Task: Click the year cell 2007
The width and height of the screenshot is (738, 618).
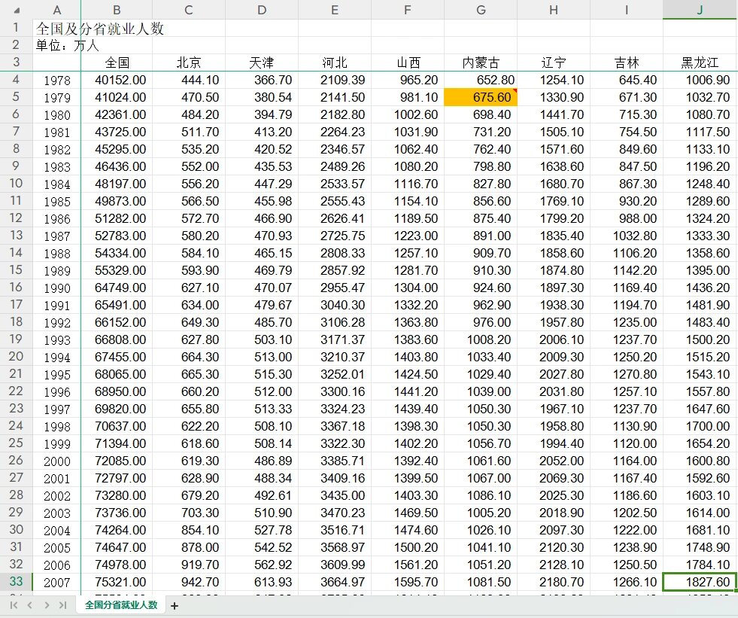Action: tap(57, 582)
